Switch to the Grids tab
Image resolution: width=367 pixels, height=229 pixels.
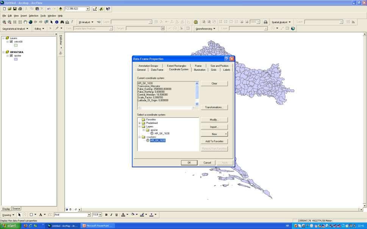[x=214, y=70]
